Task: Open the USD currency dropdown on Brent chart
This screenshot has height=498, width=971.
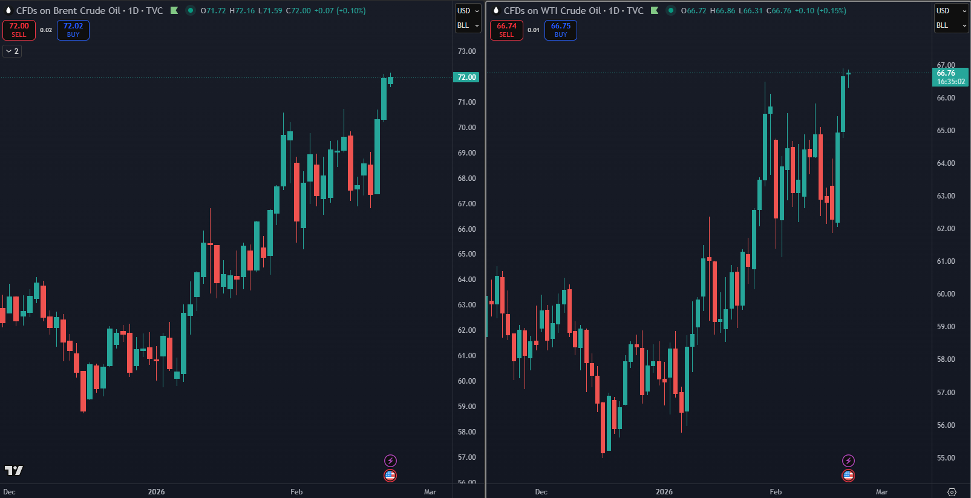Action: 468,10
